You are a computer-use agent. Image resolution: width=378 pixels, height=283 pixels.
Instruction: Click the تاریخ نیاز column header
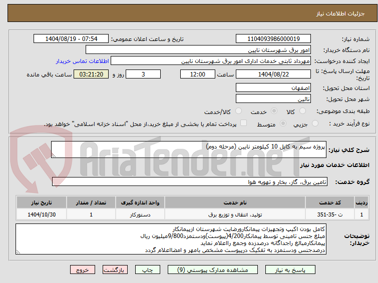[42, 202]
